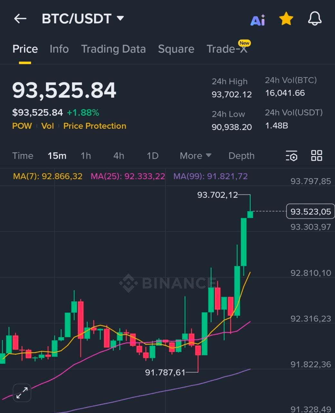Screen dimensions: 335x413
Task: Go to the Square tab
Action: (176, 49)
